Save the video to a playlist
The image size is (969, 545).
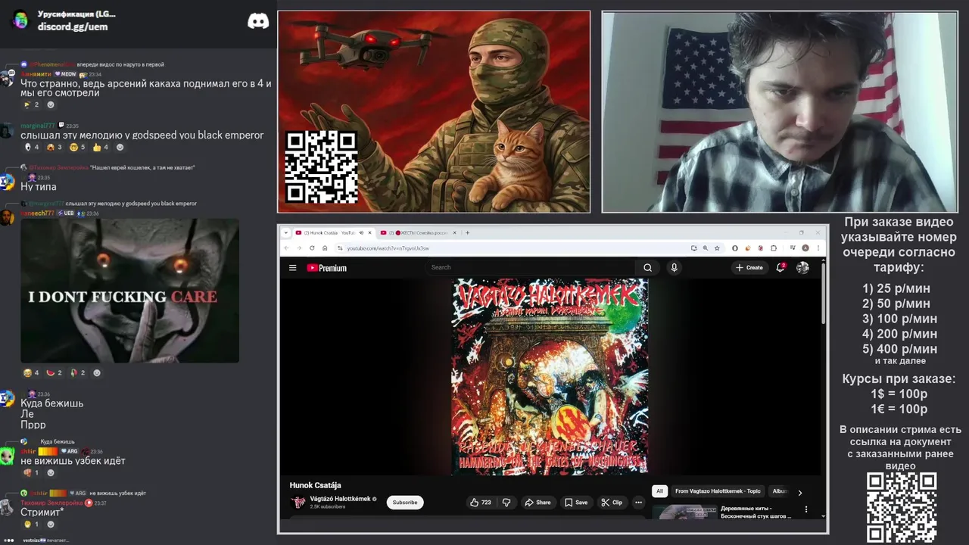click(576, 502)
